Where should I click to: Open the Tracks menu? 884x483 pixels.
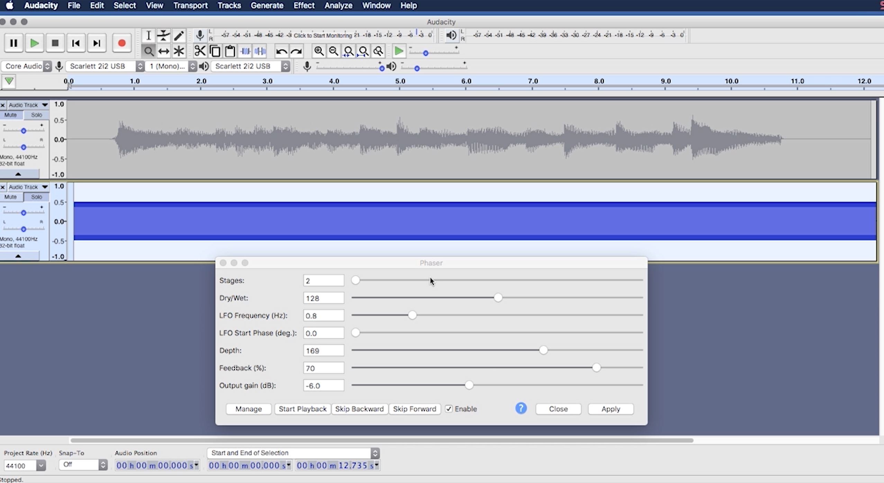(x=229, y=6)
